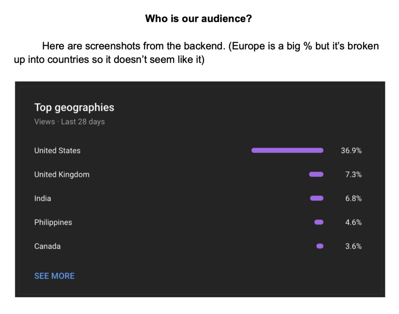Click the United States purple bar
The height and width of the screenshot is (314, 399).
(287, 150)
